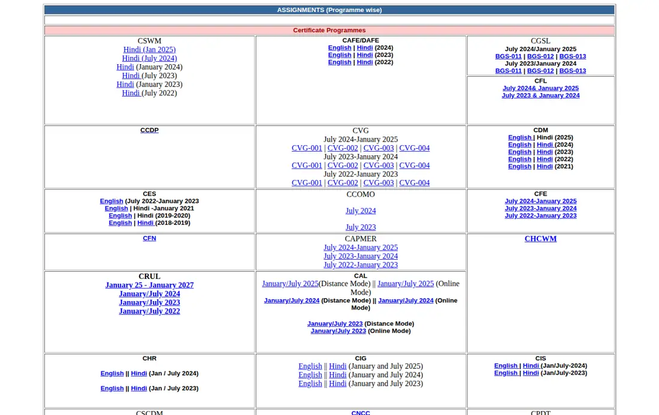
Task: Open CVG-001 under July 2024-January 2025
Action: click(x=307, y=148)
